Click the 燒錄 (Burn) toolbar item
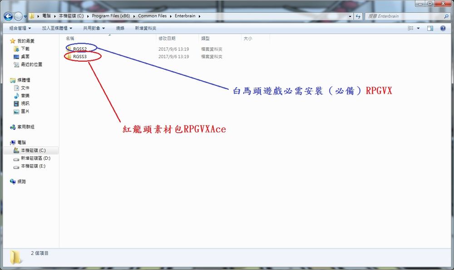This screenshot has height=270, width=454. click(120, 28)
